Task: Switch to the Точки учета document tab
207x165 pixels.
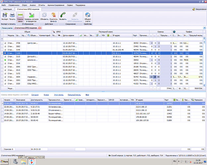Action: (7, 28)
